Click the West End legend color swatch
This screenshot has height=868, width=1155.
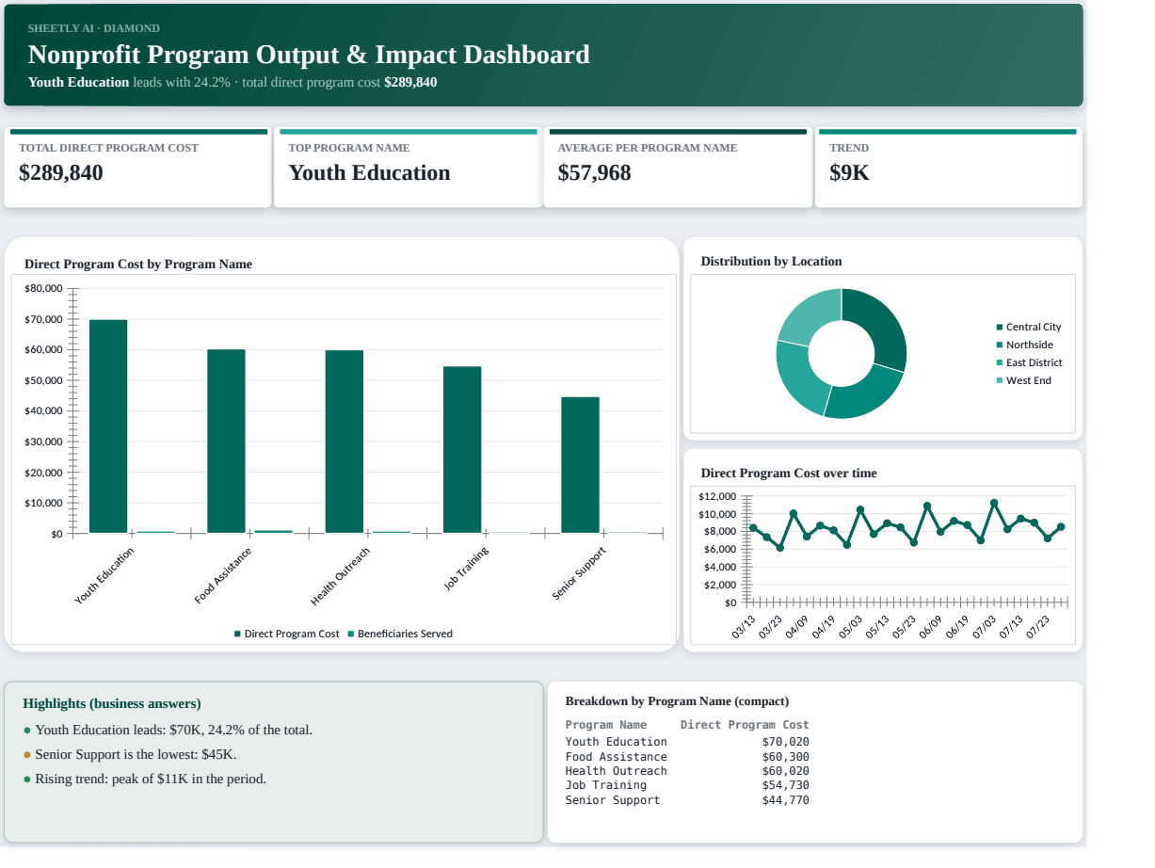click(1000, 381)
